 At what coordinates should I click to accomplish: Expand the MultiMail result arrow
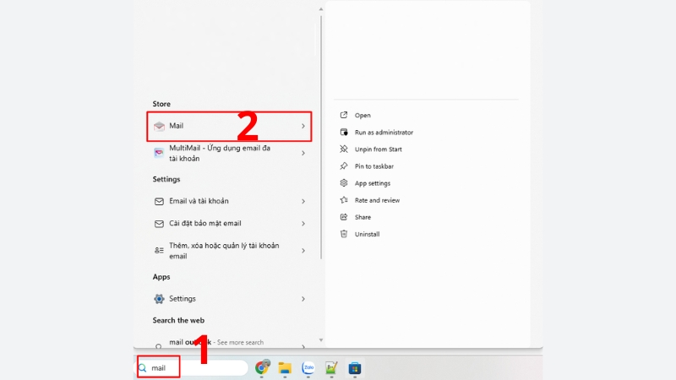click(x=303, y=153)
